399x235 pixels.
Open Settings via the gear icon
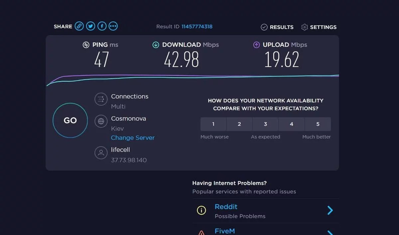[x=304, y=27]
